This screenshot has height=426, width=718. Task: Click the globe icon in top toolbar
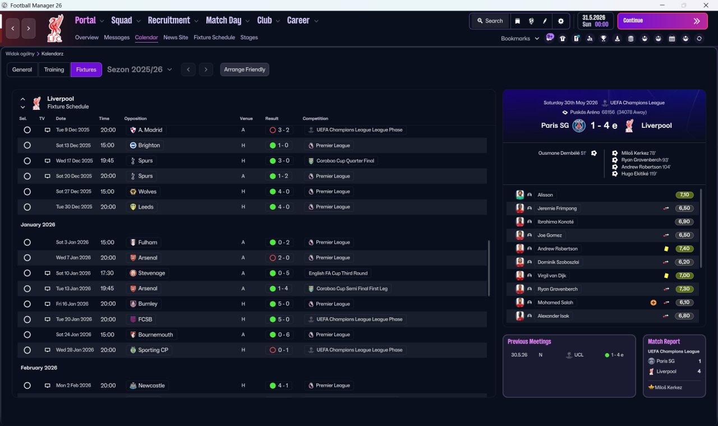point(531,21)
